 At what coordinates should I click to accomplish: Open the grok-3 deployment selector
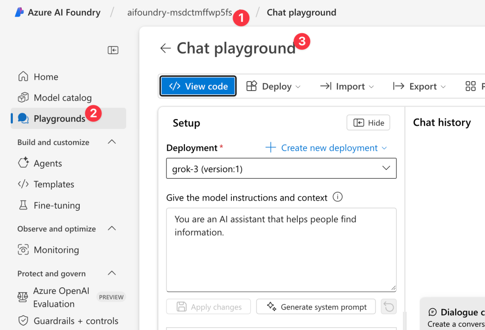pyautogui.click(x=281, y=168)
